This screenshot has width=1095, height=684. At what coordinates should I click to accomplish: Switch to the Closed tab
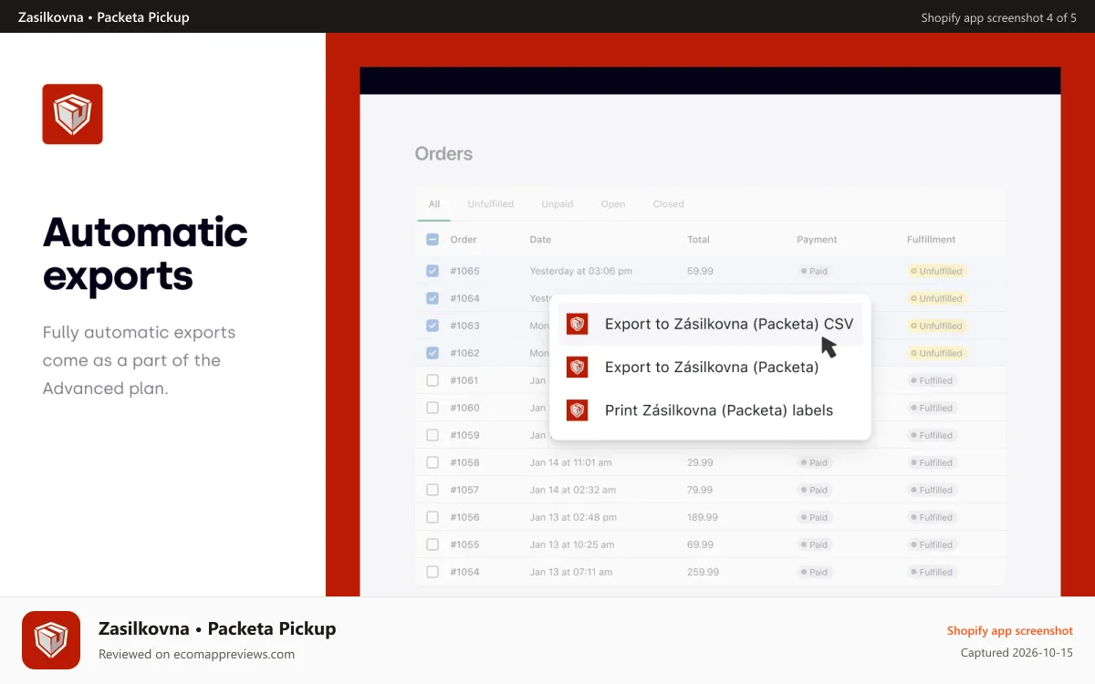click(669, 204)
